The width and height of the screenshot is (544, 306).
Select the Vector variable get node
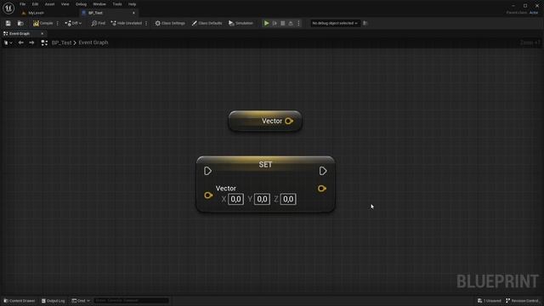coord(265,121)
